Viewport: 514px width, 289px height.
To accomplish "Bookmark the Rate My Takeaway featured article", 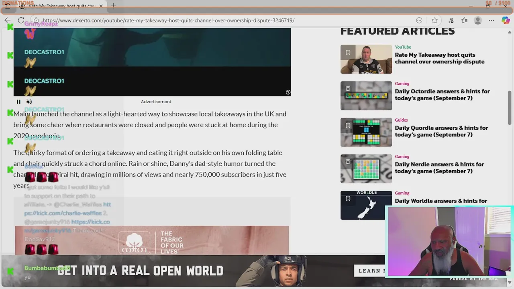I will 348,52.
